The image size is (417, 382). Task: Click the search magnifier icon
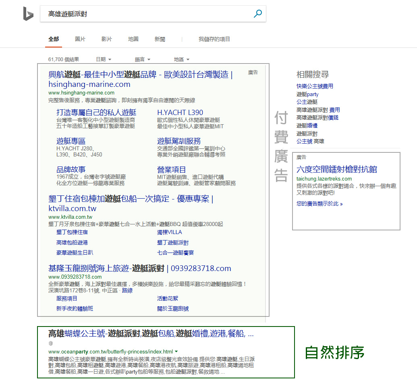coord(258,14)
